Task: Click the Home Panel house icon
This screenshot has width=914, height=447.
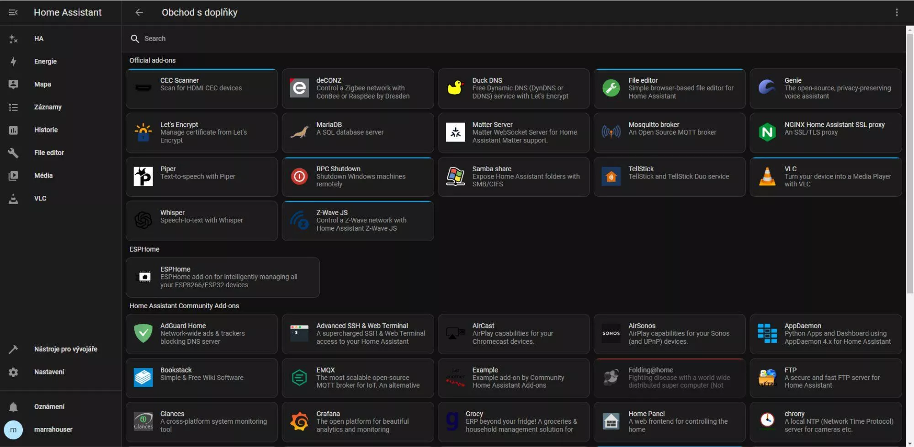Action: 611,421
